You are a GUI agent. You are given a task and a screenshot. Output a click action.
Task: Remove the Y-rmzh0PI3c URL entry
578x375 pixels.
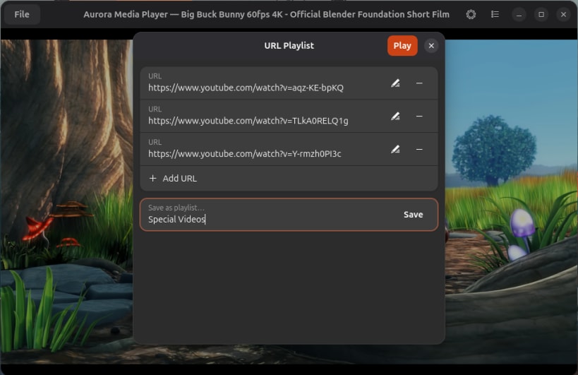(419, 149)
